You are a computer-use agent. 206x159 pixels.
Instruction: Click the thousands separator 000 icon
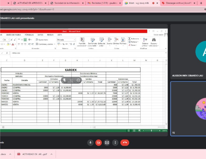(67, 44)
